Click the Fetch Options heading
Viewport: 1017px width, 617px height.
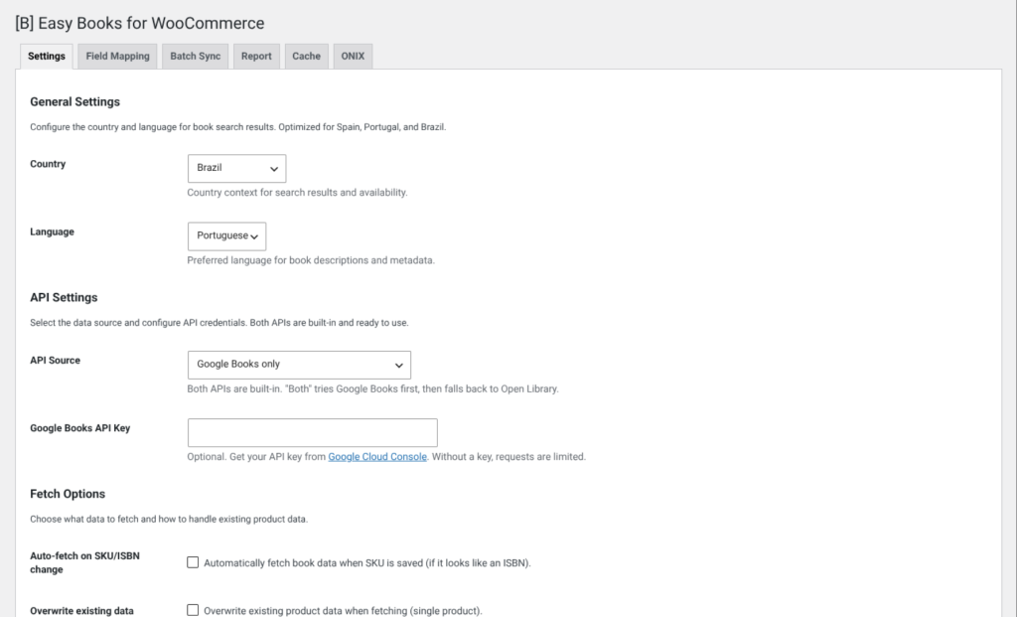[68, 494]
